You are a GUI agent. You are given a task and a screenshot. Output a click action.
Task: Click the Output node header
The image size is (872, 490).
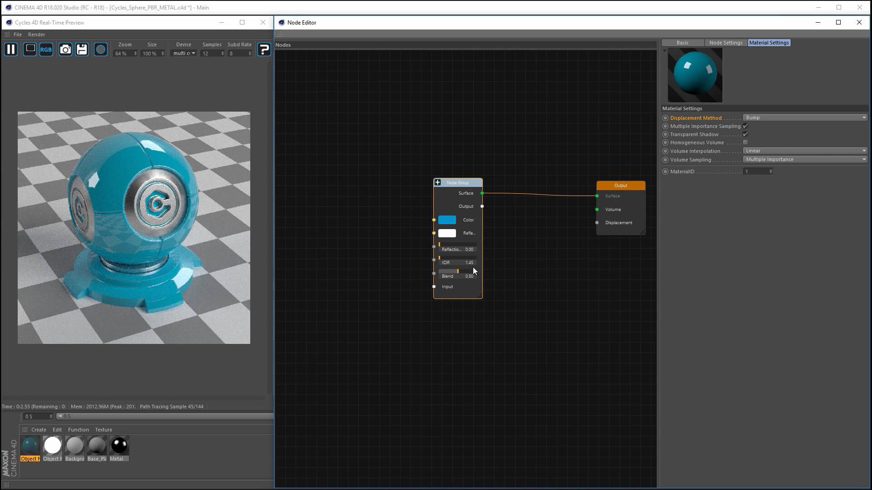[620, 186]
